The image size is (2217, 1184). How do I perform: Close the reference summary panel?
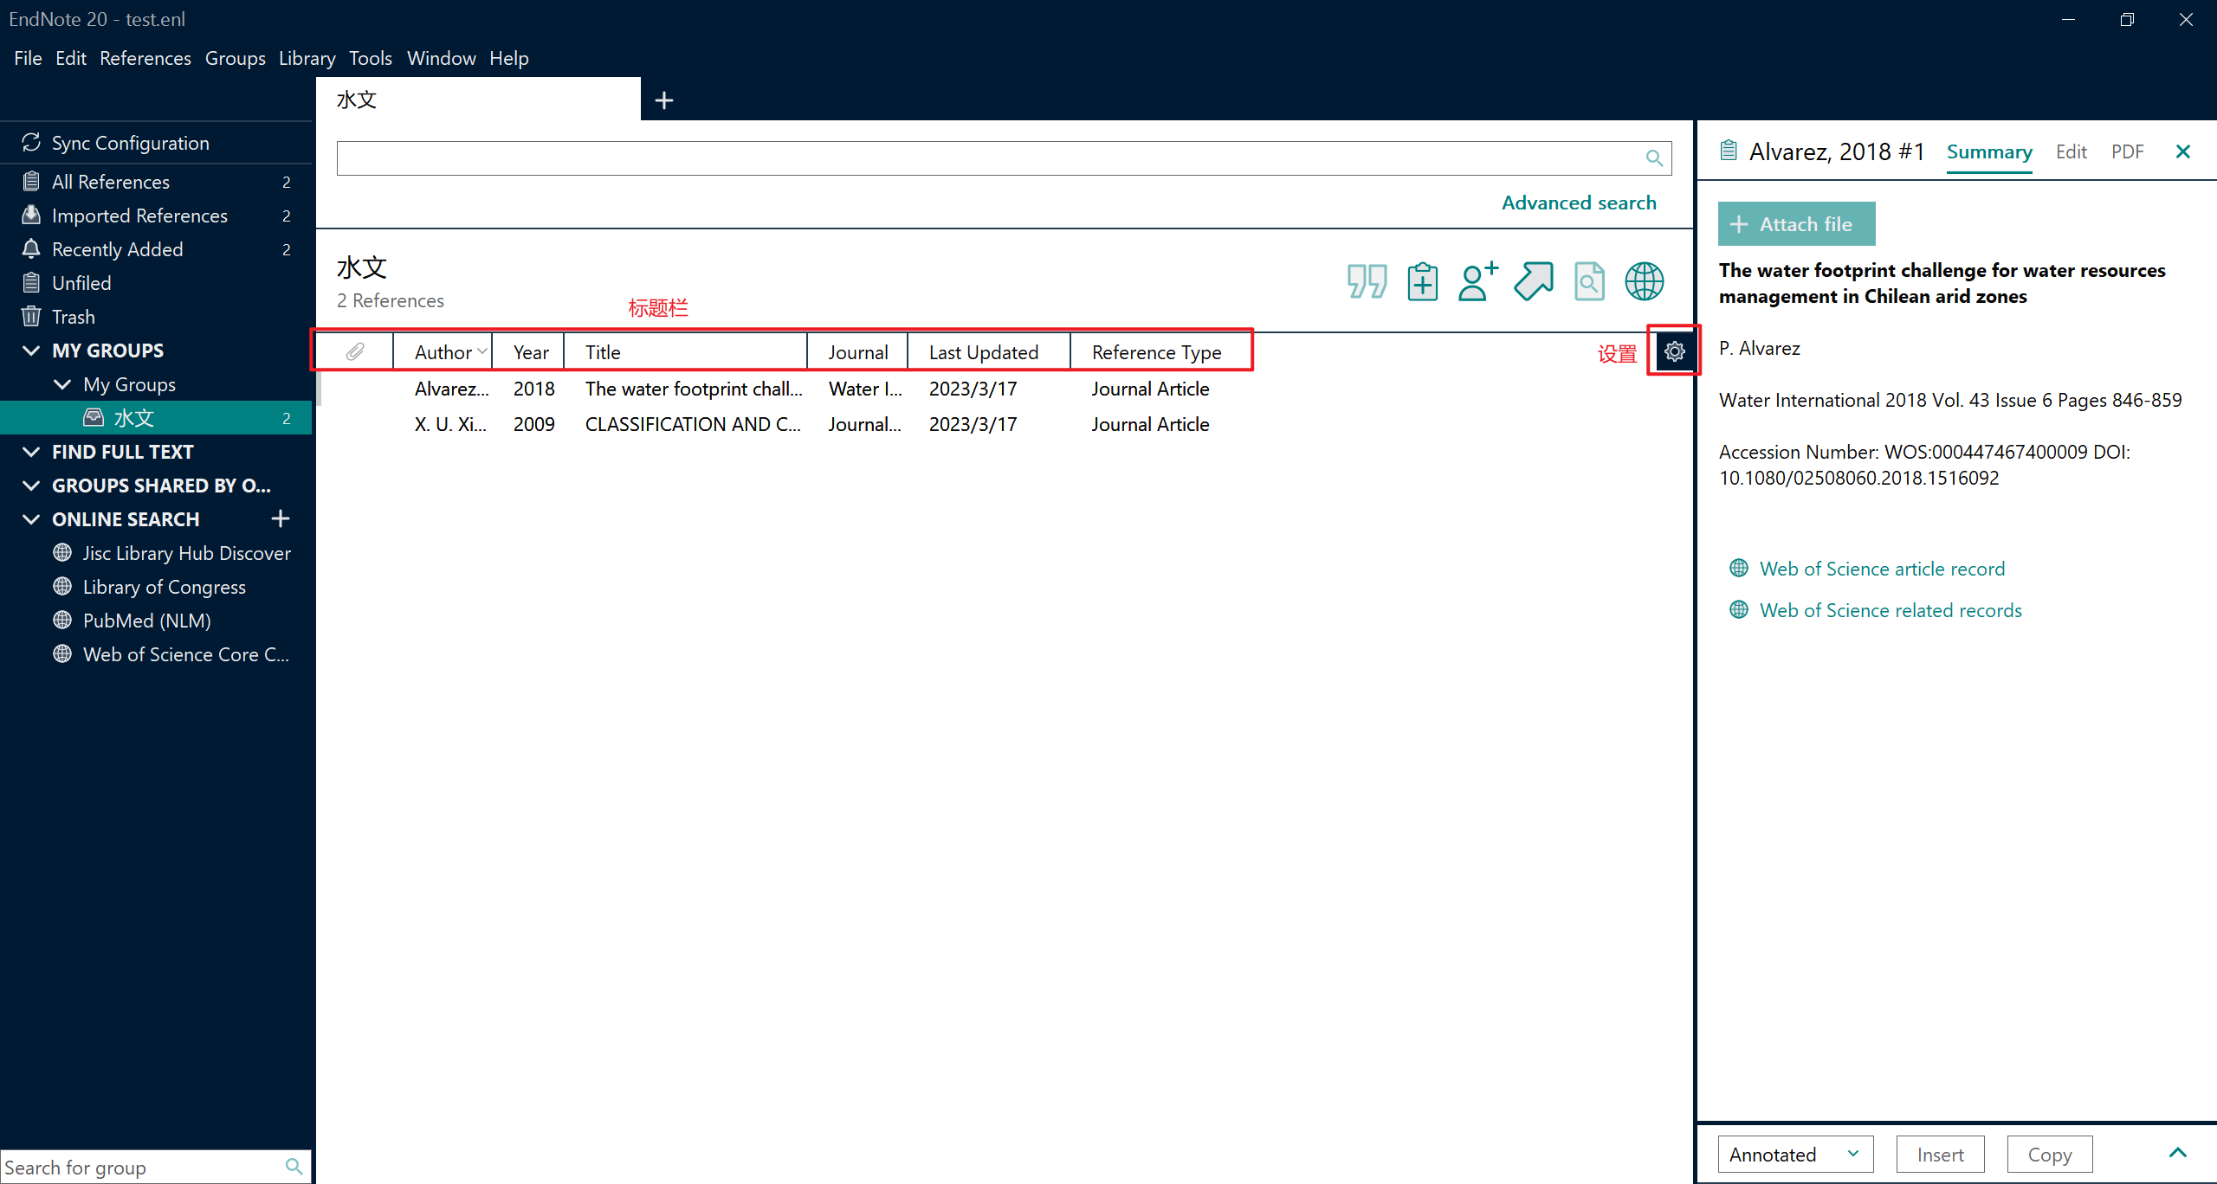pos(2182,151)
